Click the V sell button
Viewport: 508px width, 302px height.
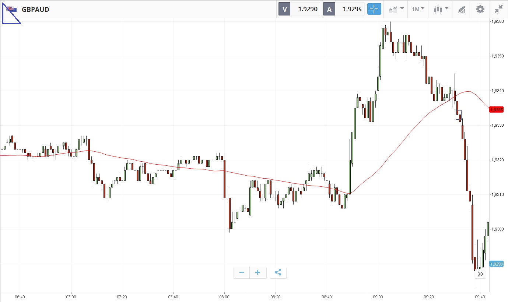coord(284,9)
